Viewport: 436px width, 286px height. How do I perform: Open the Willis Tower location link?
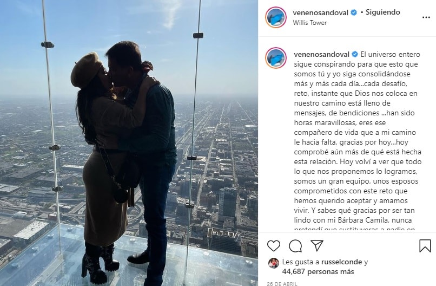pos(309,23)
